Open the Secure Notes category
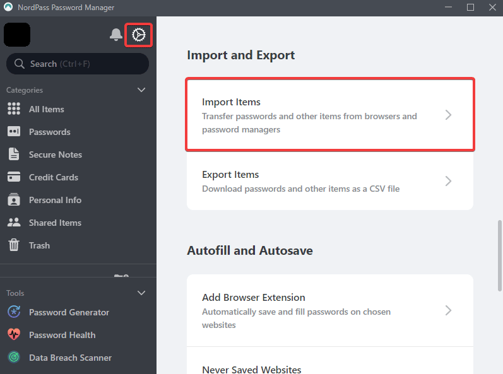Image resolution: width=503 pixels, height=374 pixels. point(78,155)
